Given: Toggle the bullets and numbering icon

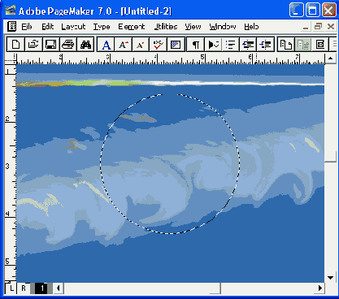Looking at the screenshot, I should (231, 45).
